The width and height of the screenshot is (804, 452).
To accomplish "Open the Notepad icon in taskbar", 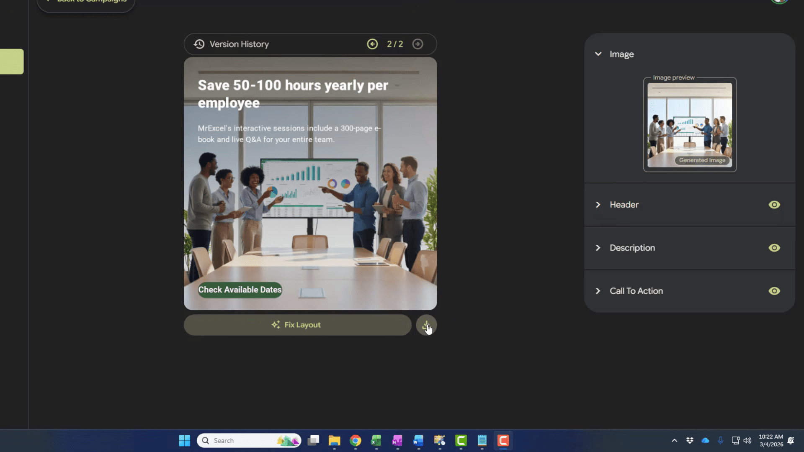I will [x=482, y=440].
